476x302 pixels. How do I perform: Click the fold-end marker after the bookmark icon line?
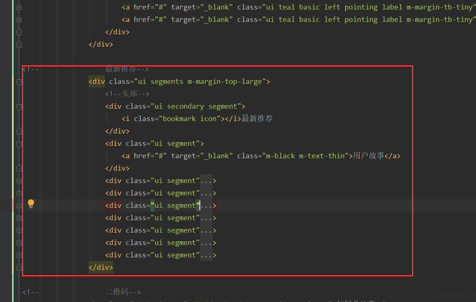click(19, 131)
